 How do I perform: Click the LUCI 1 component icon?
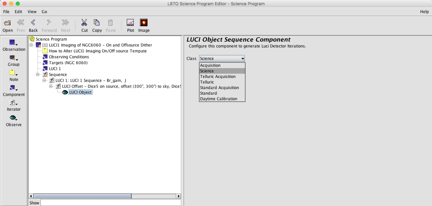coord(45,69)
